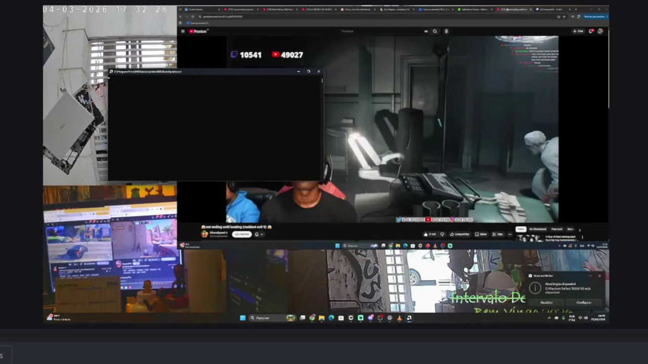Open the outer taskbar Windows Start button
Image resolution: width=648 pixels, height=364 pixels.
coord(242,318)
